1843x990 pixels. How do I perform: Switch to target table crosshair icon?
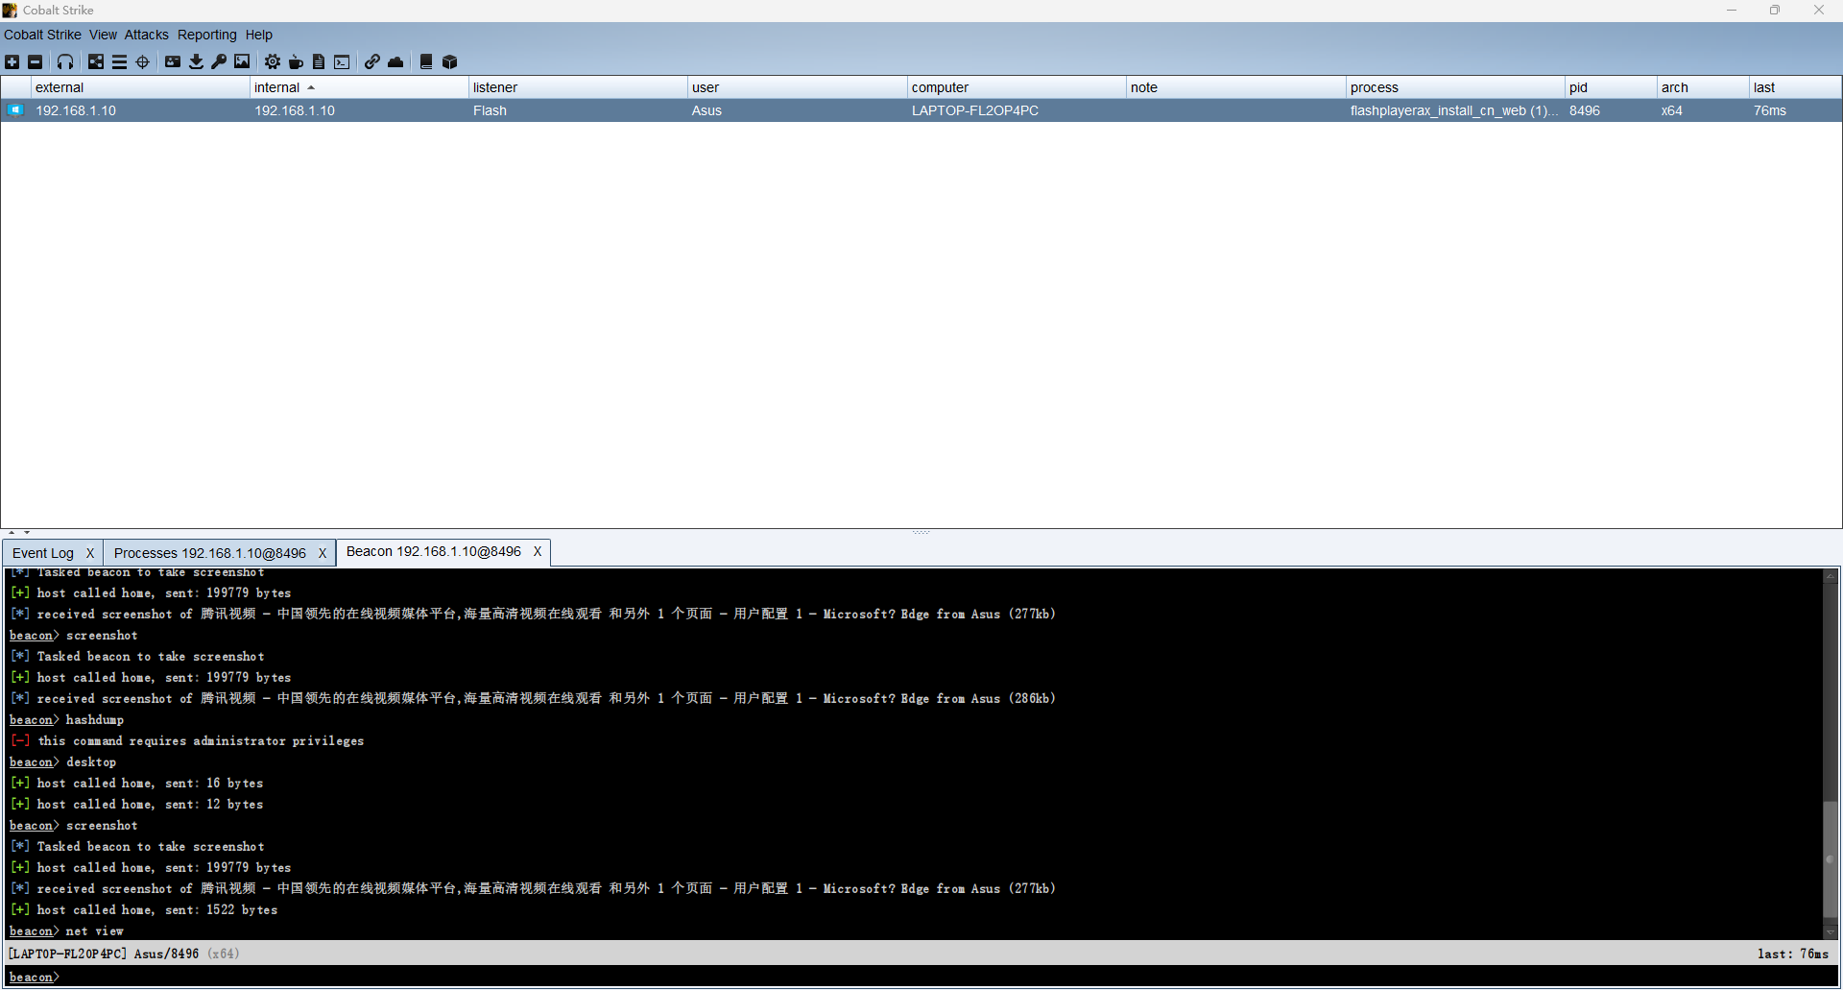[x=143, y=62]
